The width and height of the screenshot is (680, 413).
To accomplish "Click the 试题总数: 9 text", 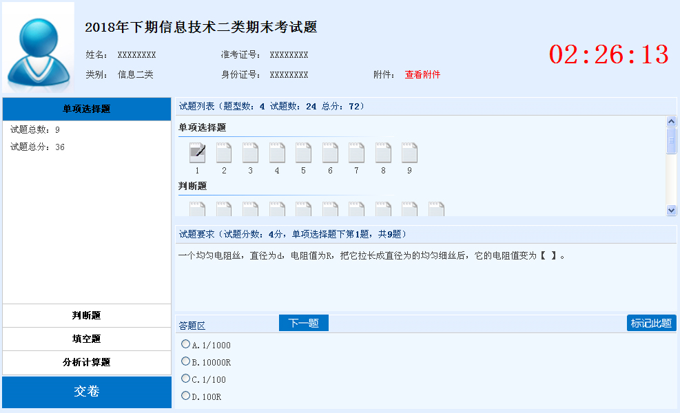I will 35,129.
